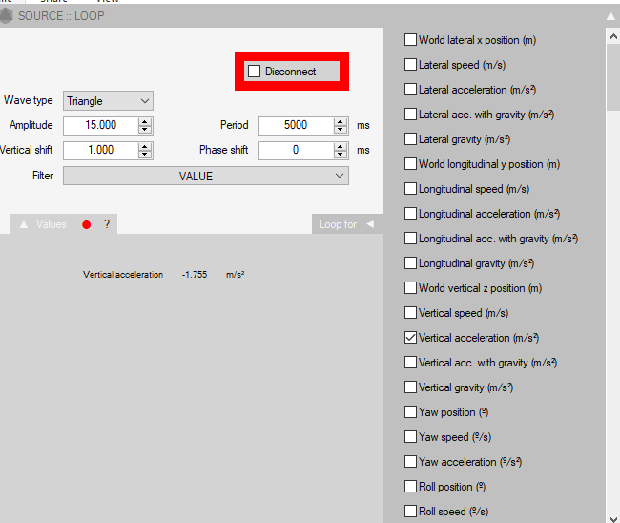Increase Vertical shift with the up arrow
620x523 pixels.
(x=145, y=146)
